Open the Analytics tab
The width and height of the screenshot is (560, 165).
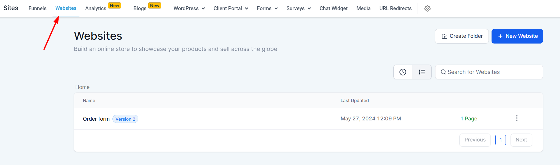(96, 8)
